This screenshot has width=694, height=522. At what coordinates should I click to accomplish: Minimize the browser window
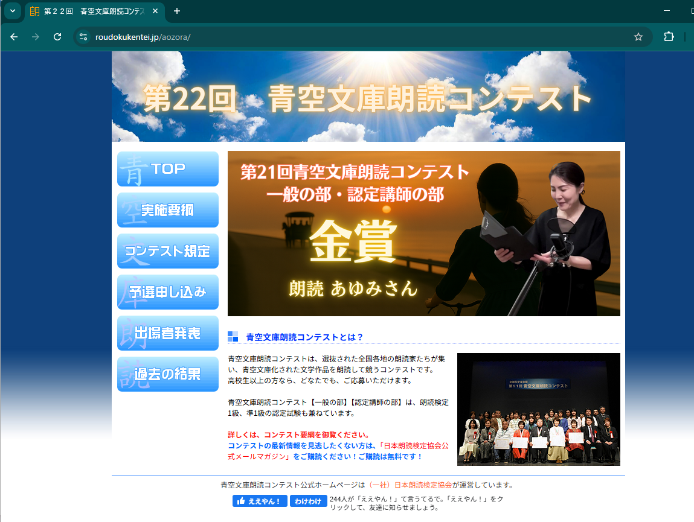pyautogui.click(x=667, y=11)
